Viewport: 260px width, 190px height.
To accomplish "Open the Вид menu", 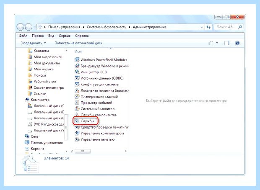I will click(x=51, y=36).
